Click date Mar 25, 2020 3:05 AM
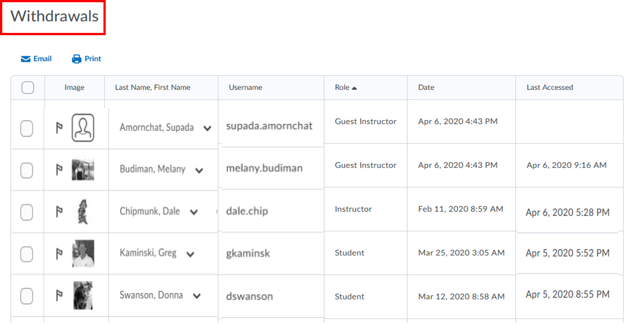629x324 pixels. (x=461, y=253)
